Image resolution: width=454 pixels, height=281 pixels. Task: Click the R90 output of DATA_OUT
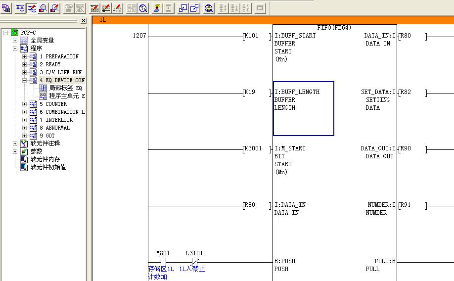(406, 148)
